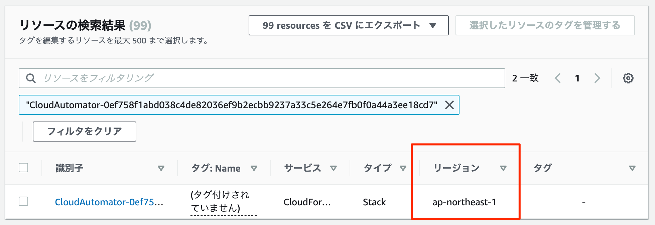This screenshot has width=655, height=225.
Task: Remove the CloudAutomator filter token
Action: [x=449, y=105]
